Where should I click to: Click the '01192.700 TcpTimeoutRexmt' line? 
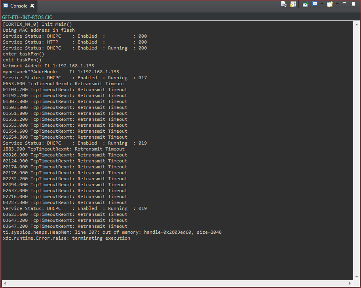point(65,95)
